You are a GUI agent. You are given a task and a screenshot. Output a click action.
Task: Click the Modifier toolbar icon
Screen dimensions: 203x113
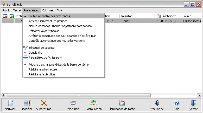(27, 103)
